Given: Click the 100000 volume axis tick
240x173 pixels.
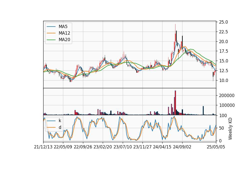Looking at the screenshot, I should [227, 105].
